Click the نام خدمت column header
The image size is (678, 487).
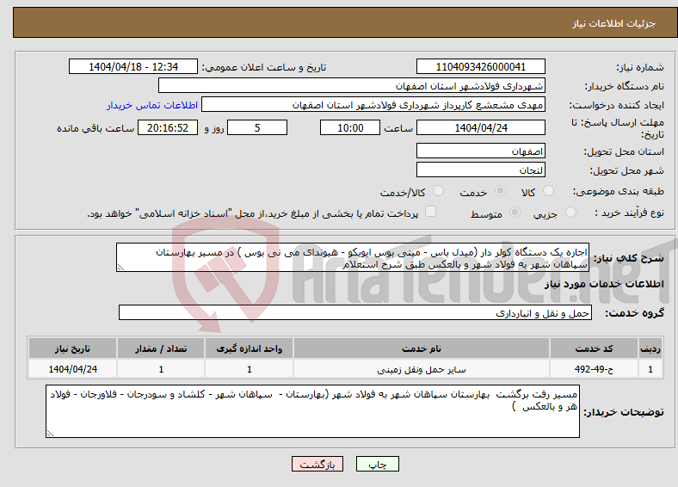pos(422,348)
